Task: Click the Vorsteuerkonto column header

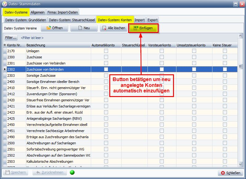Action: (162, 45)
